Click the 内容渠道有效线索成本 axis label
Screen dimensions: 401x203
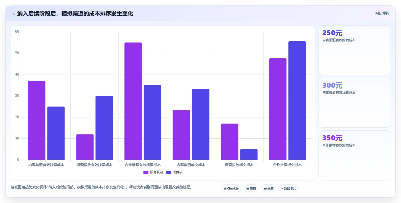pyautogui.click(x=46, y=165)
